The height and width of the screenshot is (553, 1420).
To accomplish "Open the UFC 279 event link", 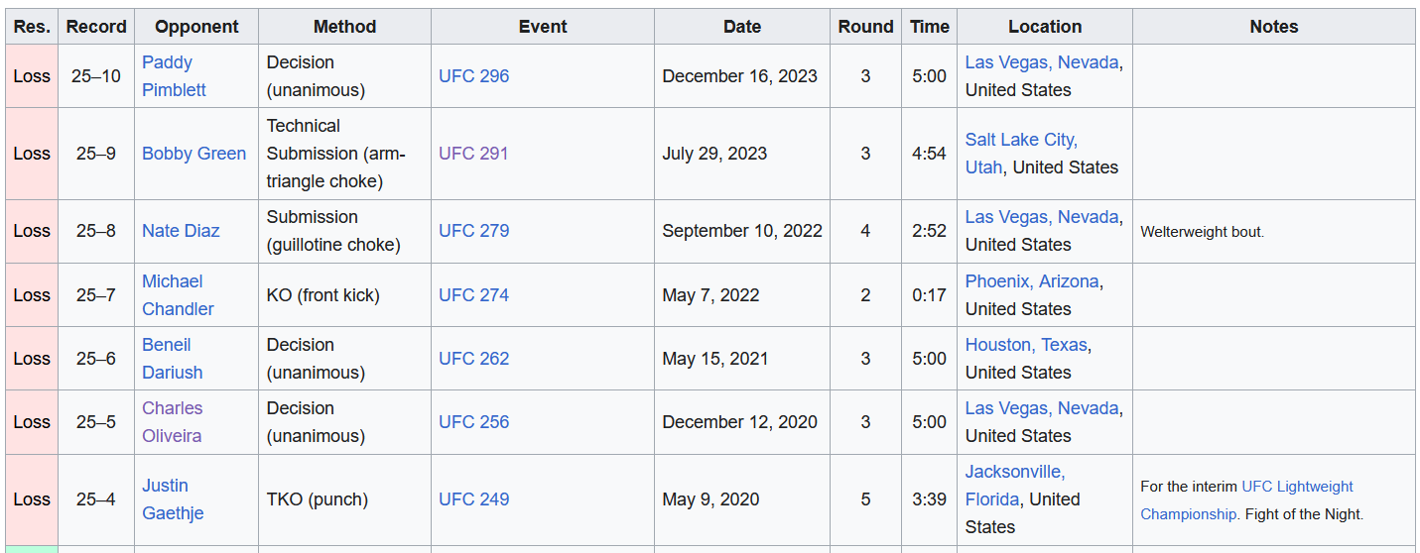I will pos(474,231).
